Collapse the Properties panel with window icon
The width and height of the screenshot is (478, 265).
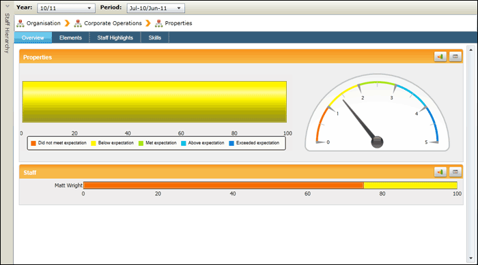coord(455,57)
